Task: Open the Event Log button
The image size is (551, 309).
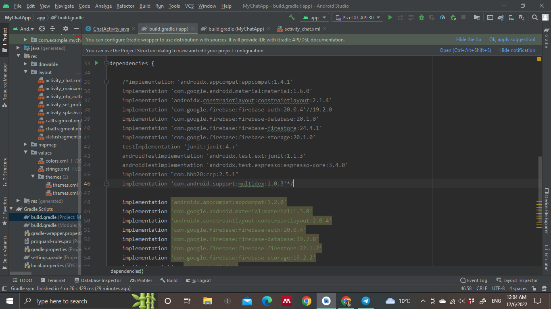Action: pyautogui.click(x=474, y=280)
